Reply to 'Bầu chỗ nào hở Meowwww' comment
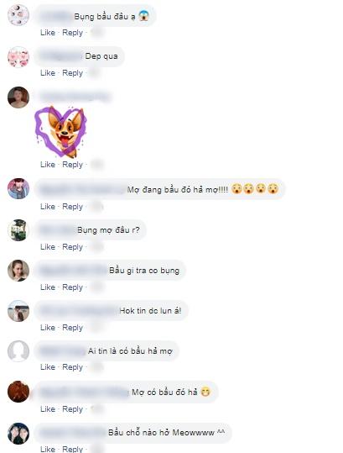This screenshot has width=343, height=453. point(73,449)
